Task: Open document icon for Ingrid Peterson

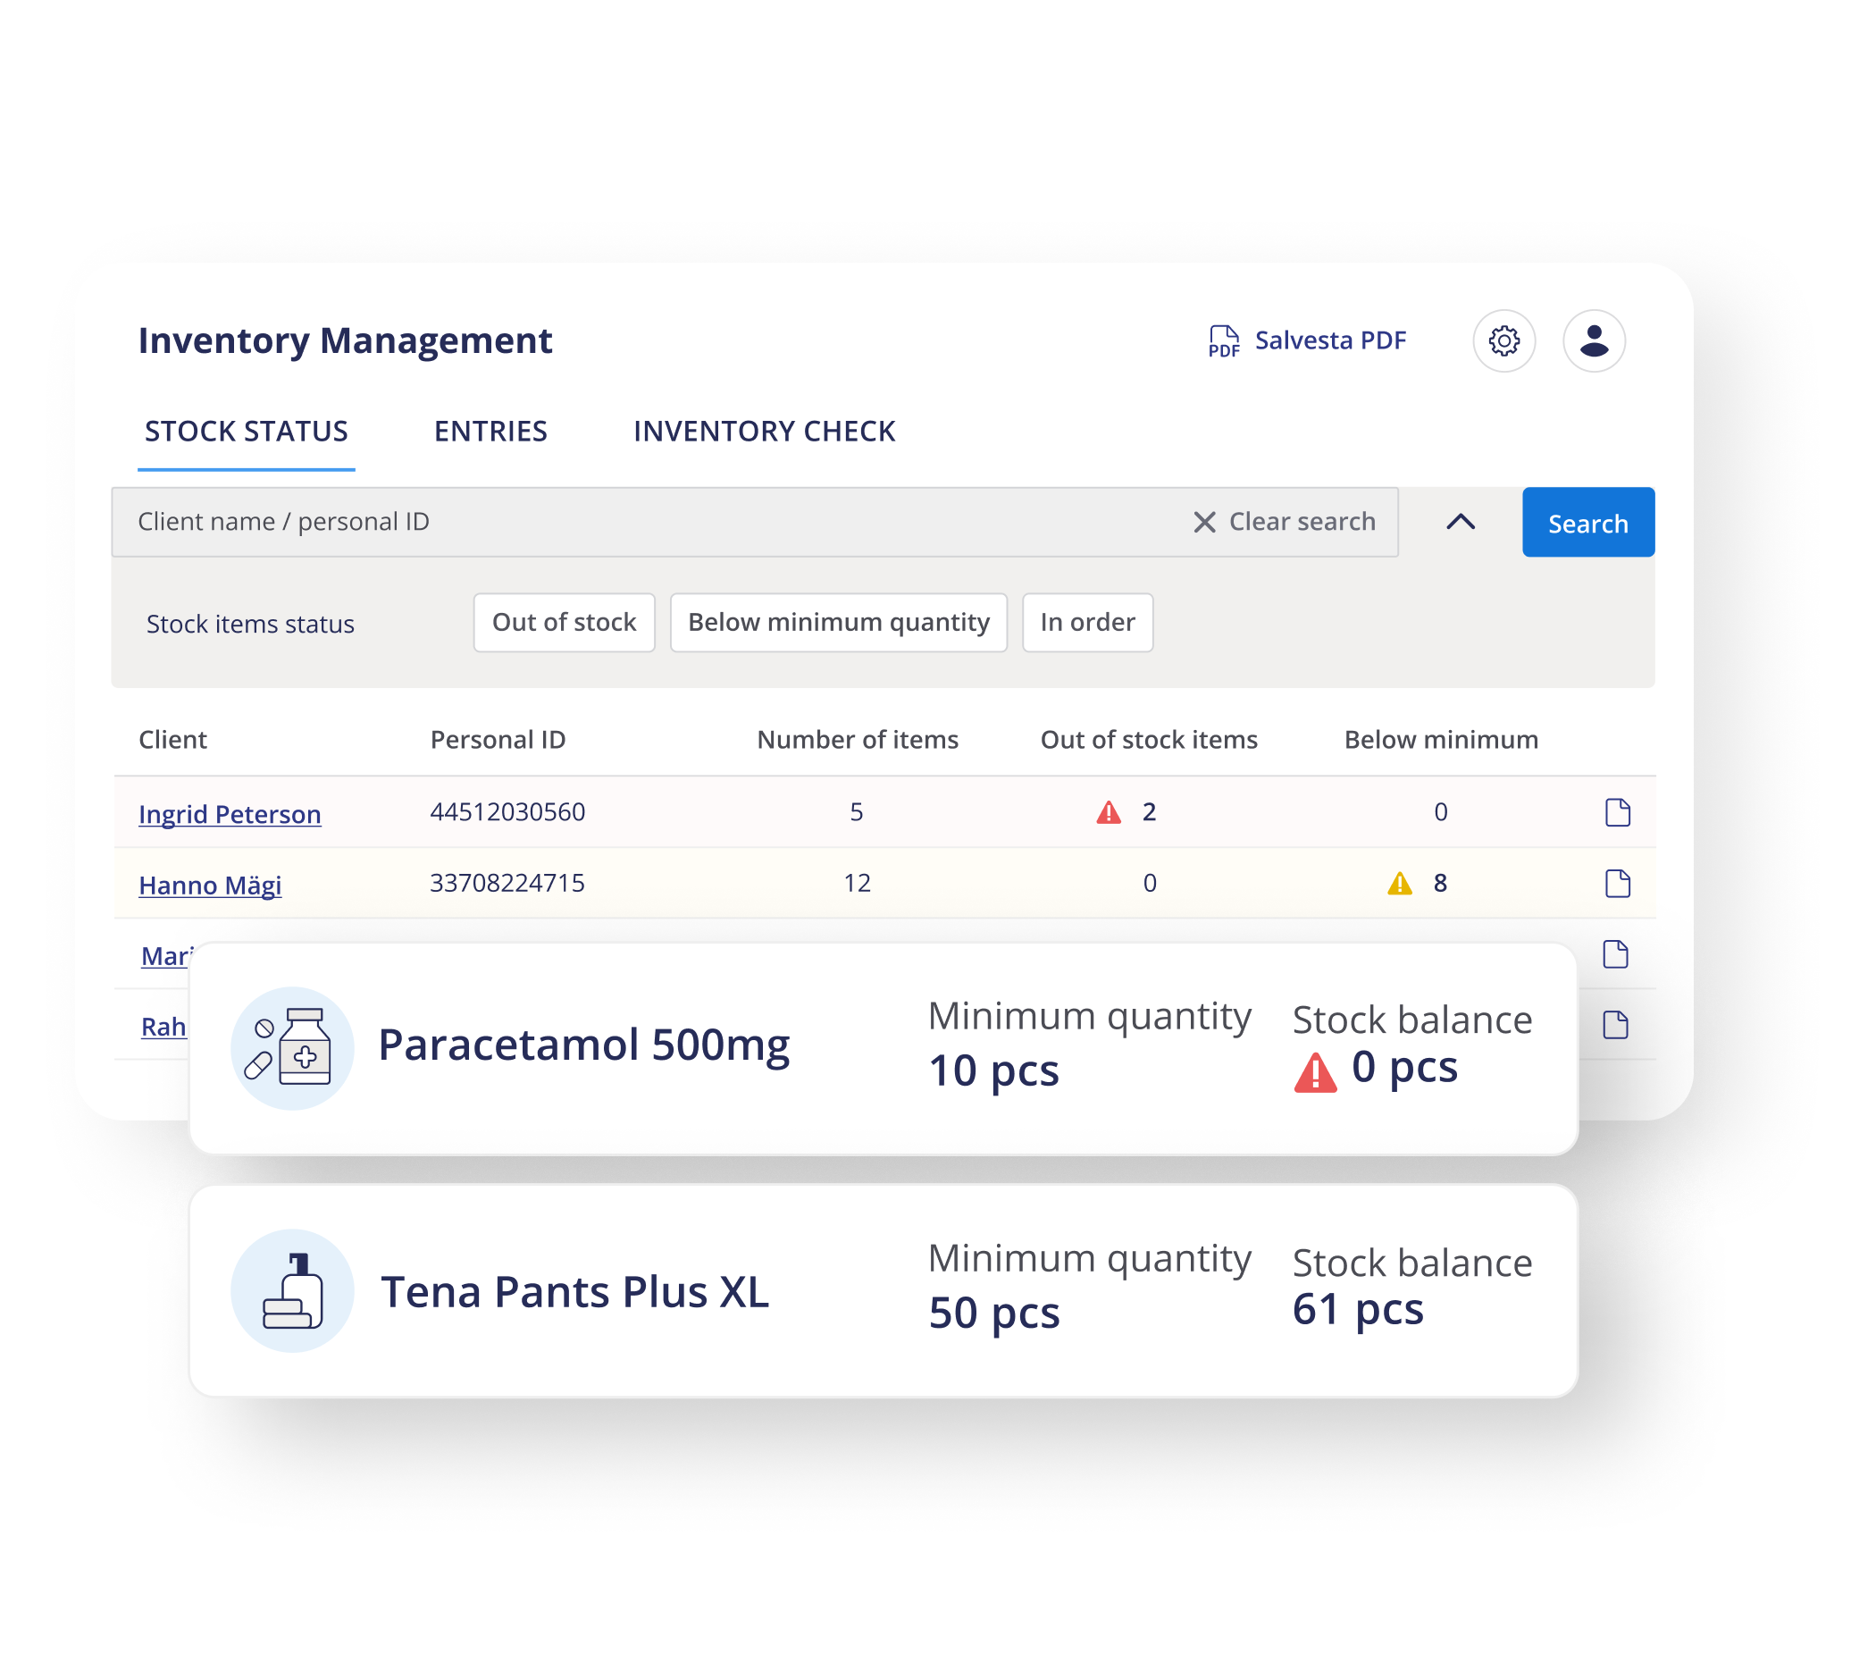Action: 1617,812
